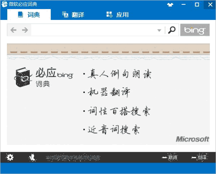The height and width of the screenshot is (174, 216).
Task: Click the butterfly icon in bottom bar
Action: (x=32, y=157)
